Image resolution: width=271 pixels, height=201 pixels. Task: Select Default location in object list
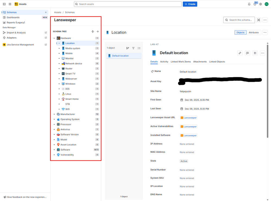click(124, 56)
